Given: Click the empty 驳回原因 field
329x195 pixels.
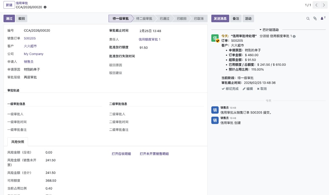Looking at the screenshot, I should click(x=171, y=65).
